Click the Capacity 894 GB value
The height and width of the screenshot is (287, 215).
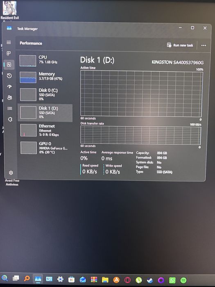pos(162,153)
